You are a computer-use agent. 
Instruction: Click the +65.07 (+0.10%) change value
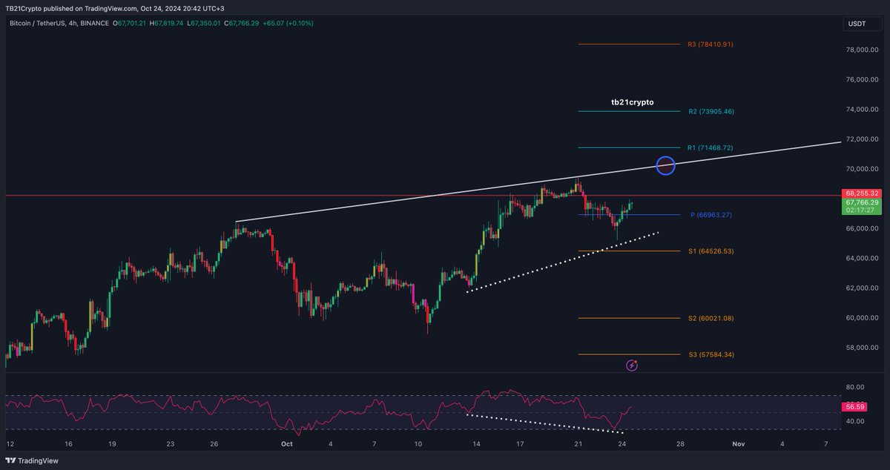[287, 24]
